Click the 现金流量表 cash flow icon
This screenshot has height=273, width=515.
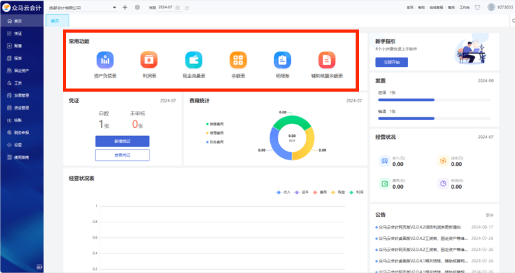tap(194, 61)
